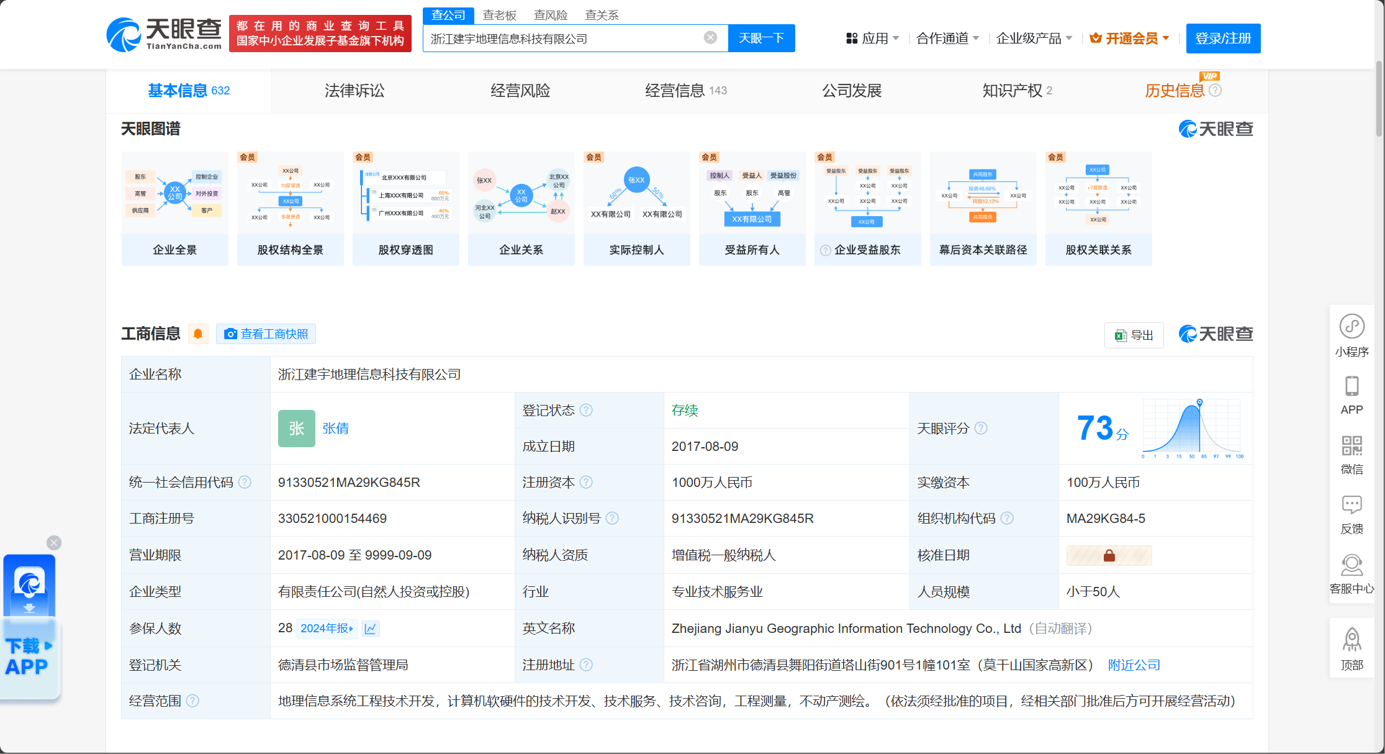Open the 开通会员 membership dropdown

coord(1130,39)
